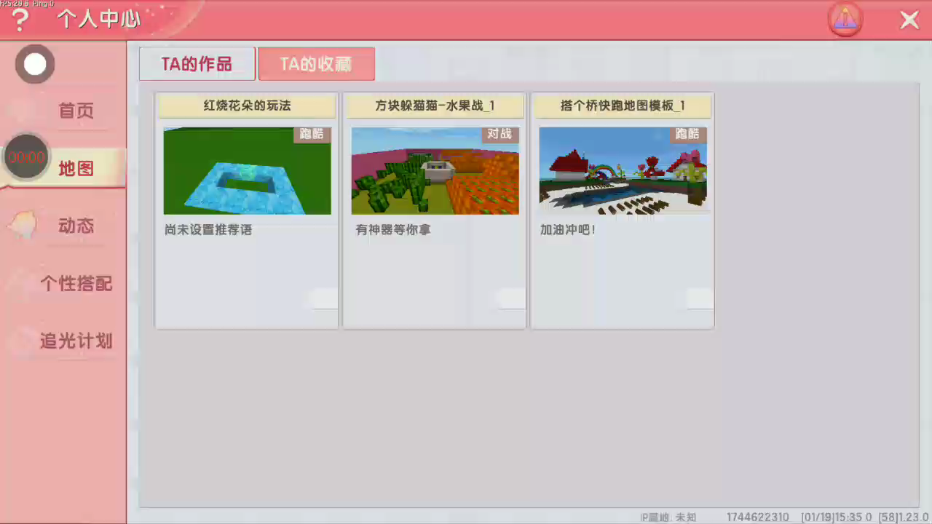932x524 pixels.
Task: Close the 个人中心 panel with X
Action: (909, 20)
